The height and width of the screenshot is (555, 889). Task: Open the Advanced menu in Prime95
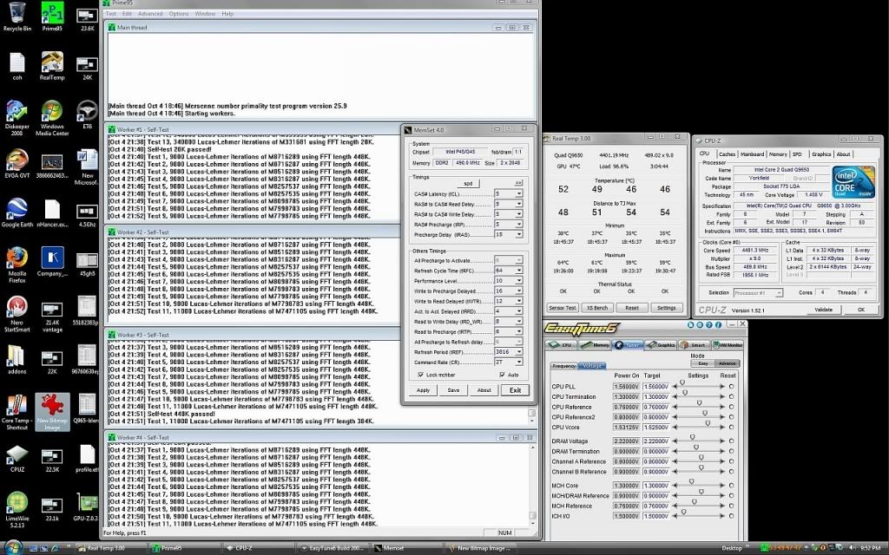pos(149,14)
